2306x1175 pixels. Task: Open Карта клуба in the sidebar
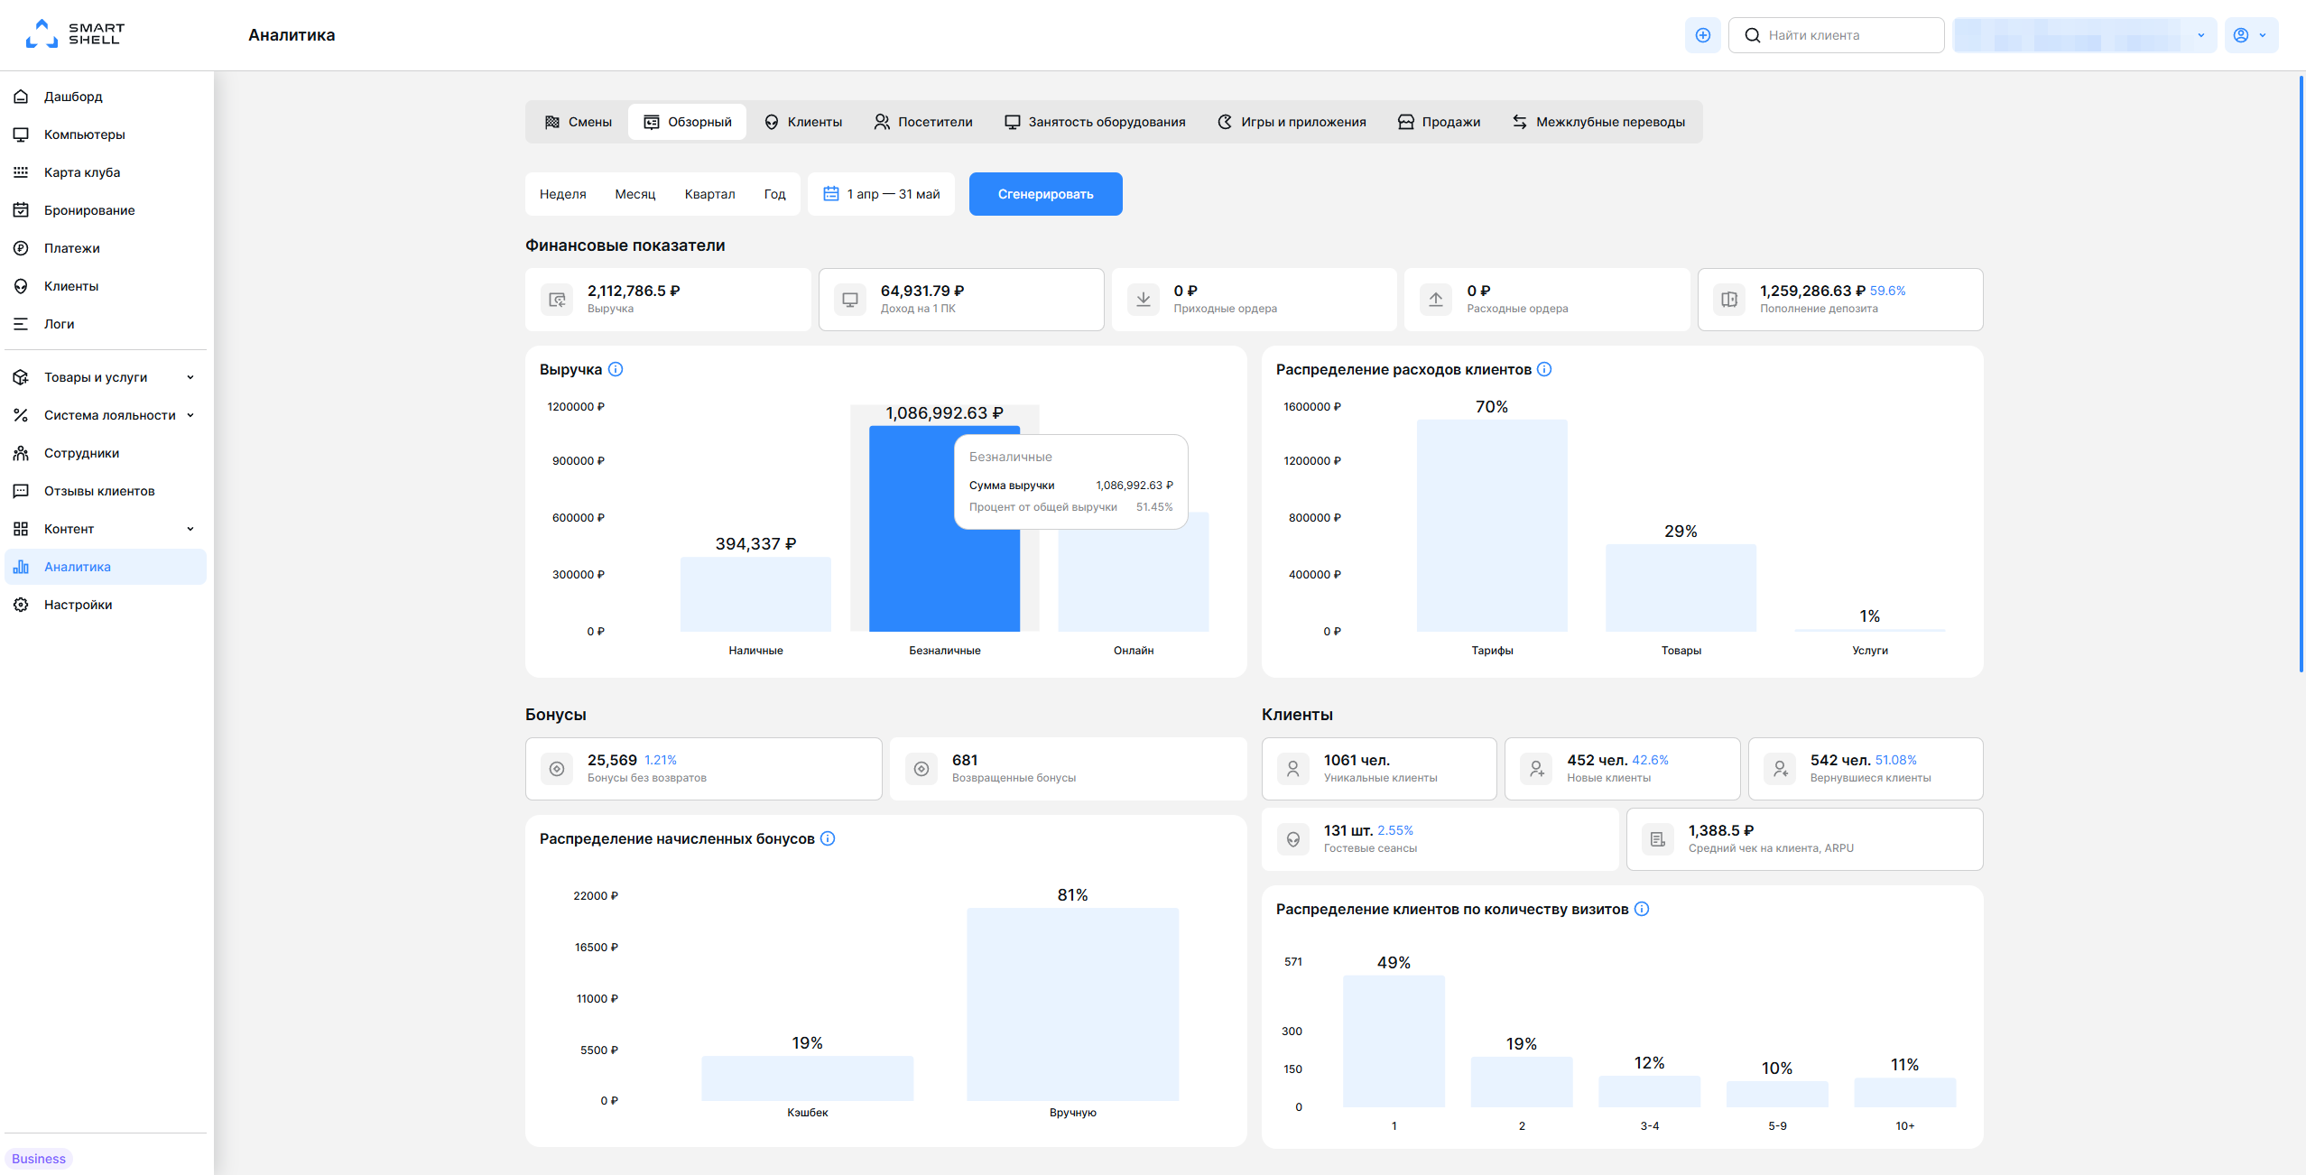[x=106, y=172]
